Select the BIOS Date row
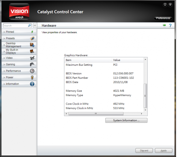 104,82
